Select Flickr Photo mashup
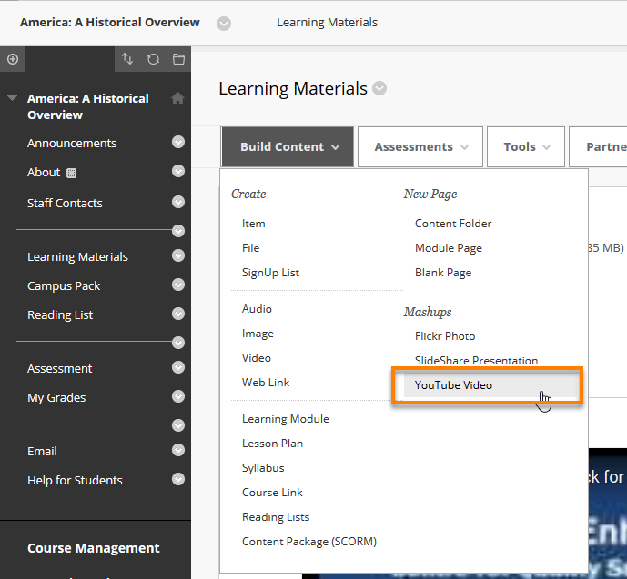 tap(445, 336)
